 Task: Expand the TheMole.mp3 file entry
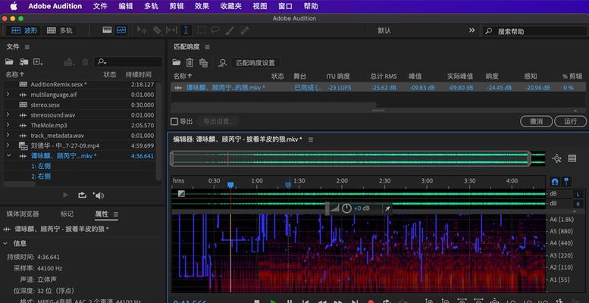[8, 125]
